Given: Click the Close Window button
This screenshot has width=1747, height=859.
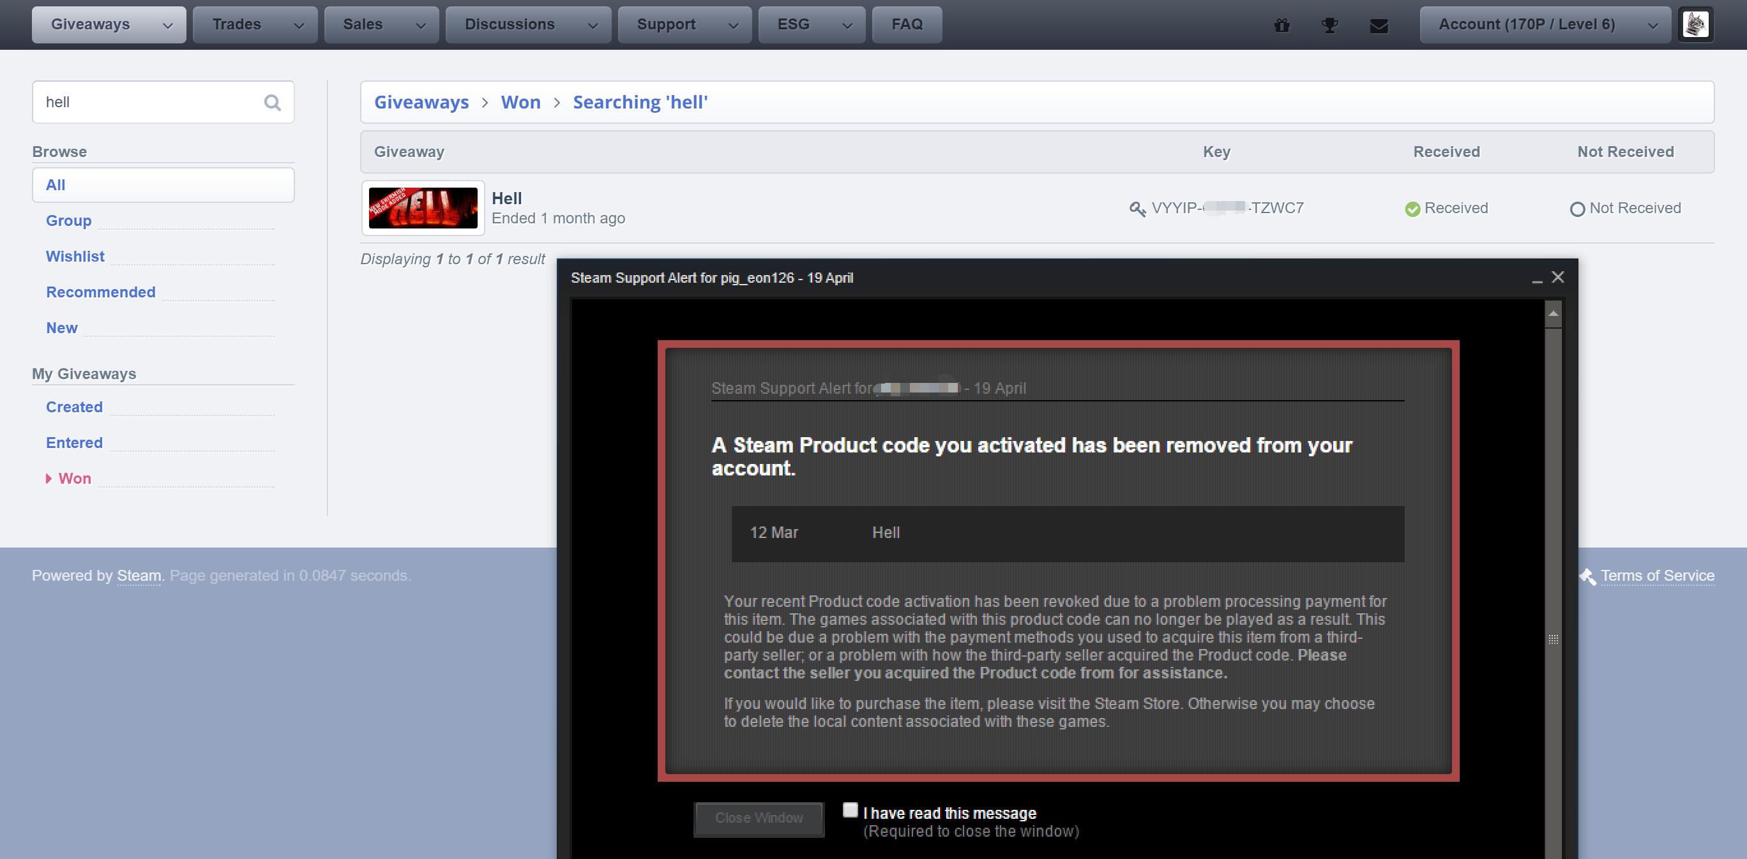Looking at the screenshot, I should click(759, 819).
